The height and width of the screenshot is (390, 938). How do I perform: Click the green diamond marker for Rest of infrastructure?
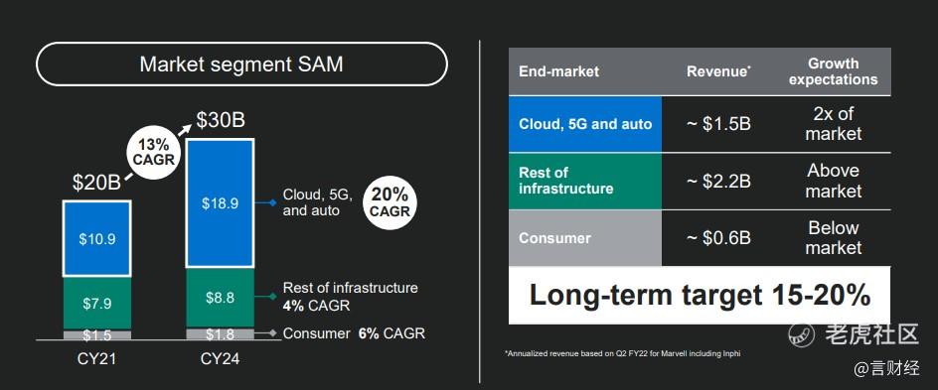click(272, 297)
